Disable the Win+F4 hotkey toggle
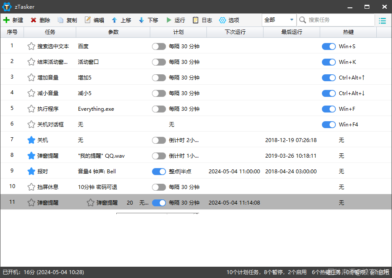Viewport: 392px width, 278px height. [x=329, y=125]
